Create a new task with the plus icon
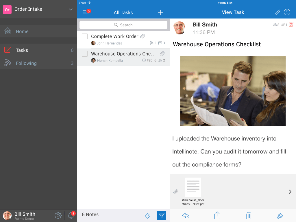 160,12
